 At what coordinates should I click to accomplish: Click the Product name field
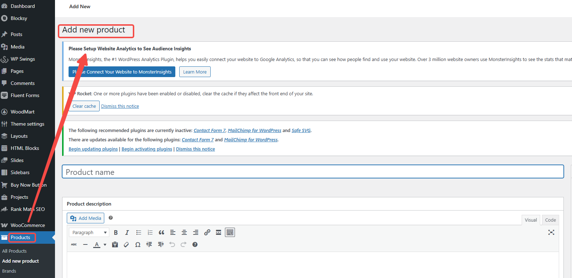[x=313, y=172]
